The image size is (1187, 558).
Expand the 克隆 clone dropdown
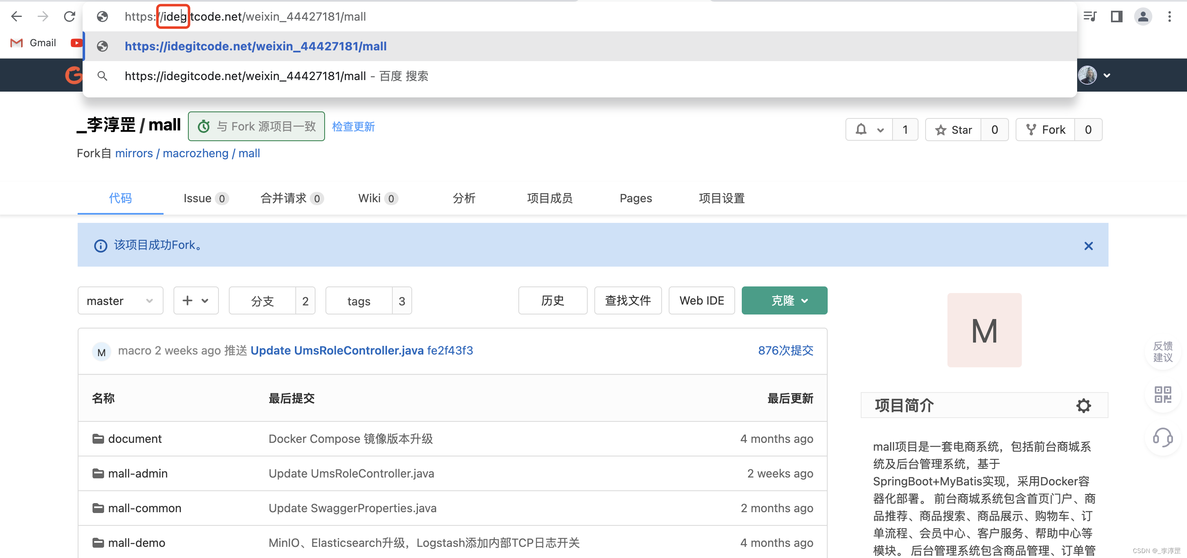[x=784, y=300]
